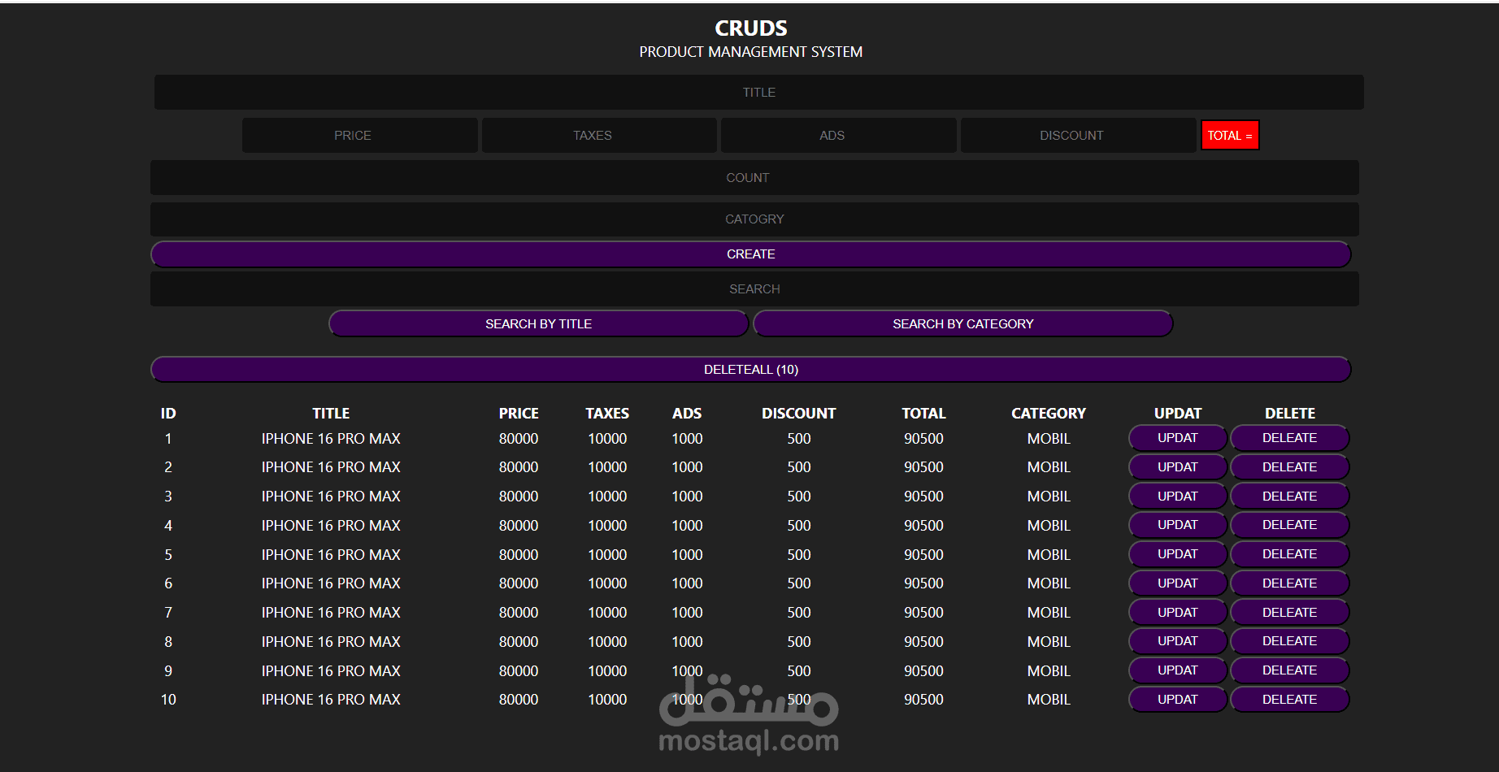Image resolution: width=1499 pixels, height=772 pixels.
Task: Click DELEATE for product ID 9
Action: coord(1290,670)
